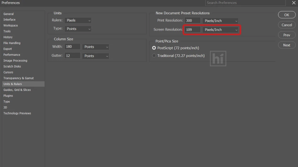The width and height of the screenshot is (298, 167).
Task: Select the PostScript (72 points/inch) option
Action: (154, 48)
